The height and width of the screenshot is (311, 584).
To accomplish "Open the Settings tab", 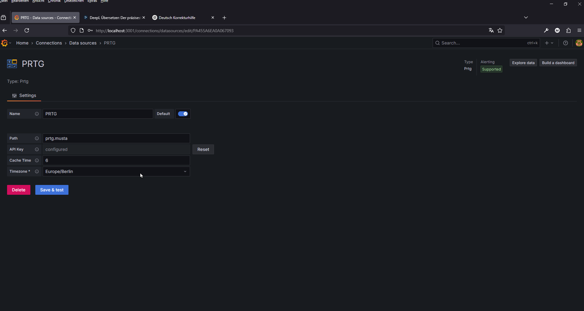I will coord(24,95).
